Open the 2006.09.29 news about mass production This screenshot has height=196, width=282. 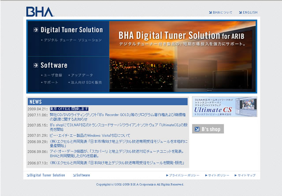point(119,143)
